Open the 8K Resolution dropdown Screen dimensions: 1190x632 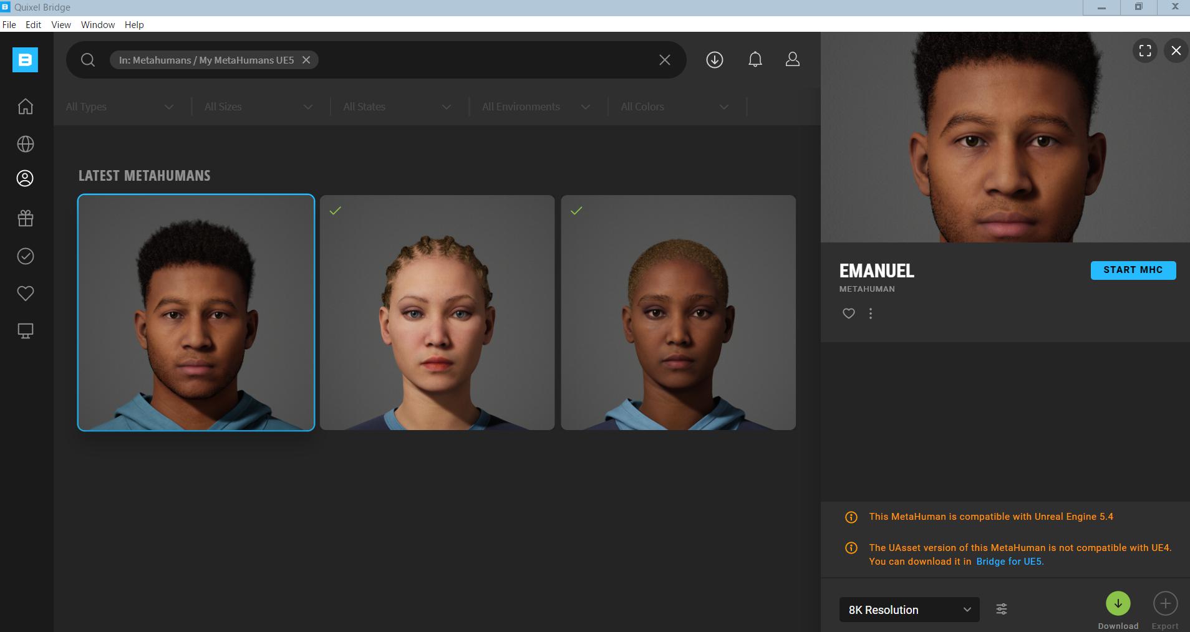pos(909,610)
